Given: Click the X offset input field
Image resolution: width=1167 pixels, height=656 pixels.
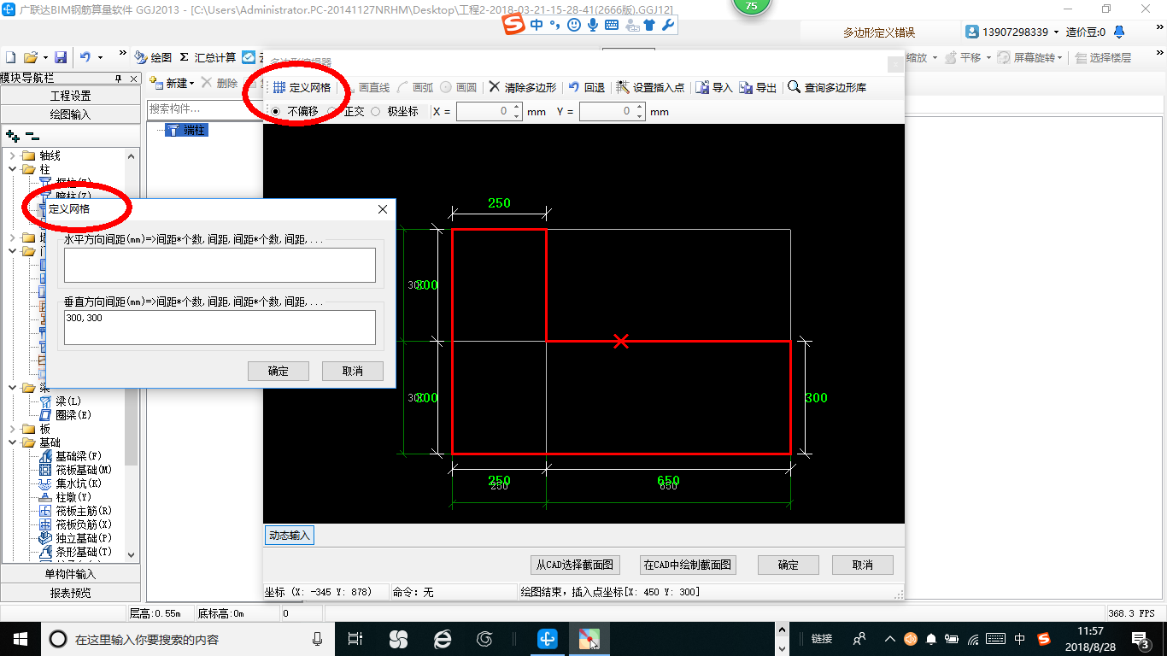Looking at the screenshot, I should point(484,112).
